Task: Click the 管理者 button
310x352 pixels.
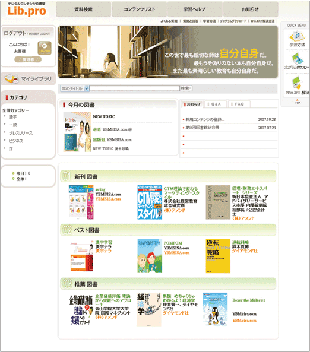Action: [x=28, y=59]
